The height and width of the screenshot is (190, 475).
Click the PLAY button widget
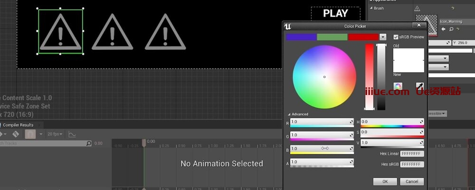(335, 13)
